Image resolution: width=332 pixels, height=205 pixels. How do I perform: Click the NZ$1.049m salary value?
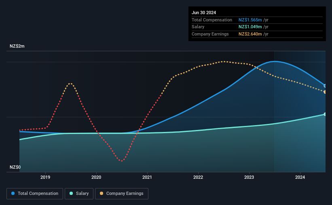pos(250,27)
